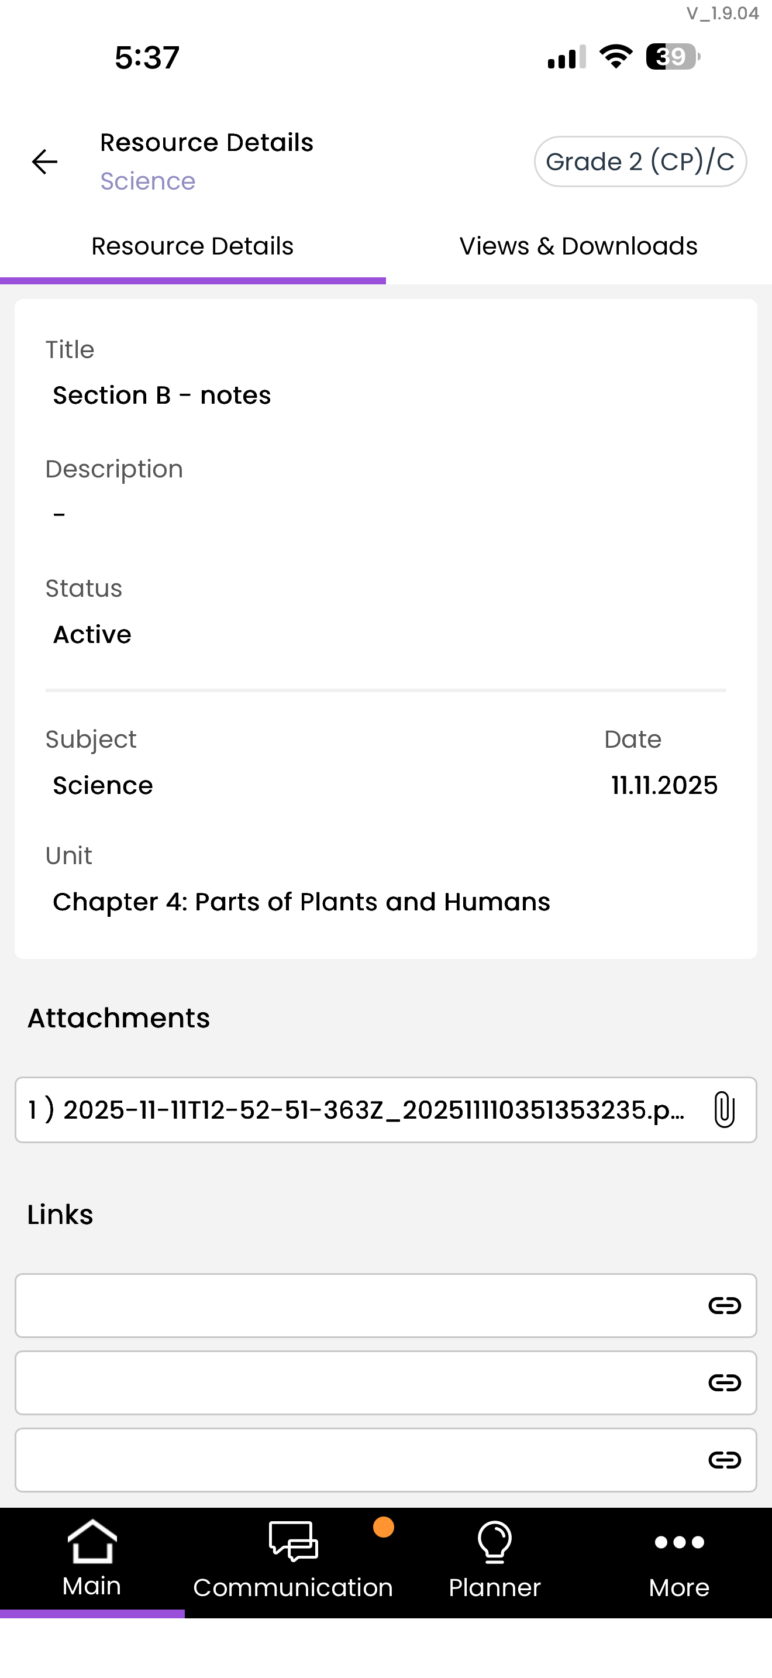Select the Resource Details tab
The image size is (772, 1678).
[x=192, y=246]
